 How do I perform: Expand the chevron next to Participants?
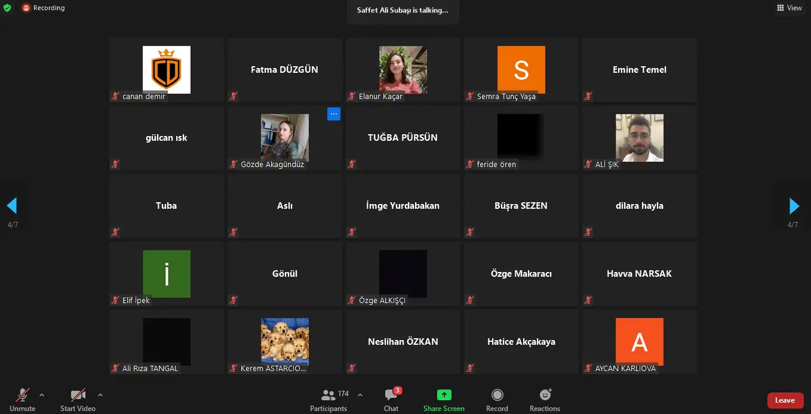(x=360, y=394)
